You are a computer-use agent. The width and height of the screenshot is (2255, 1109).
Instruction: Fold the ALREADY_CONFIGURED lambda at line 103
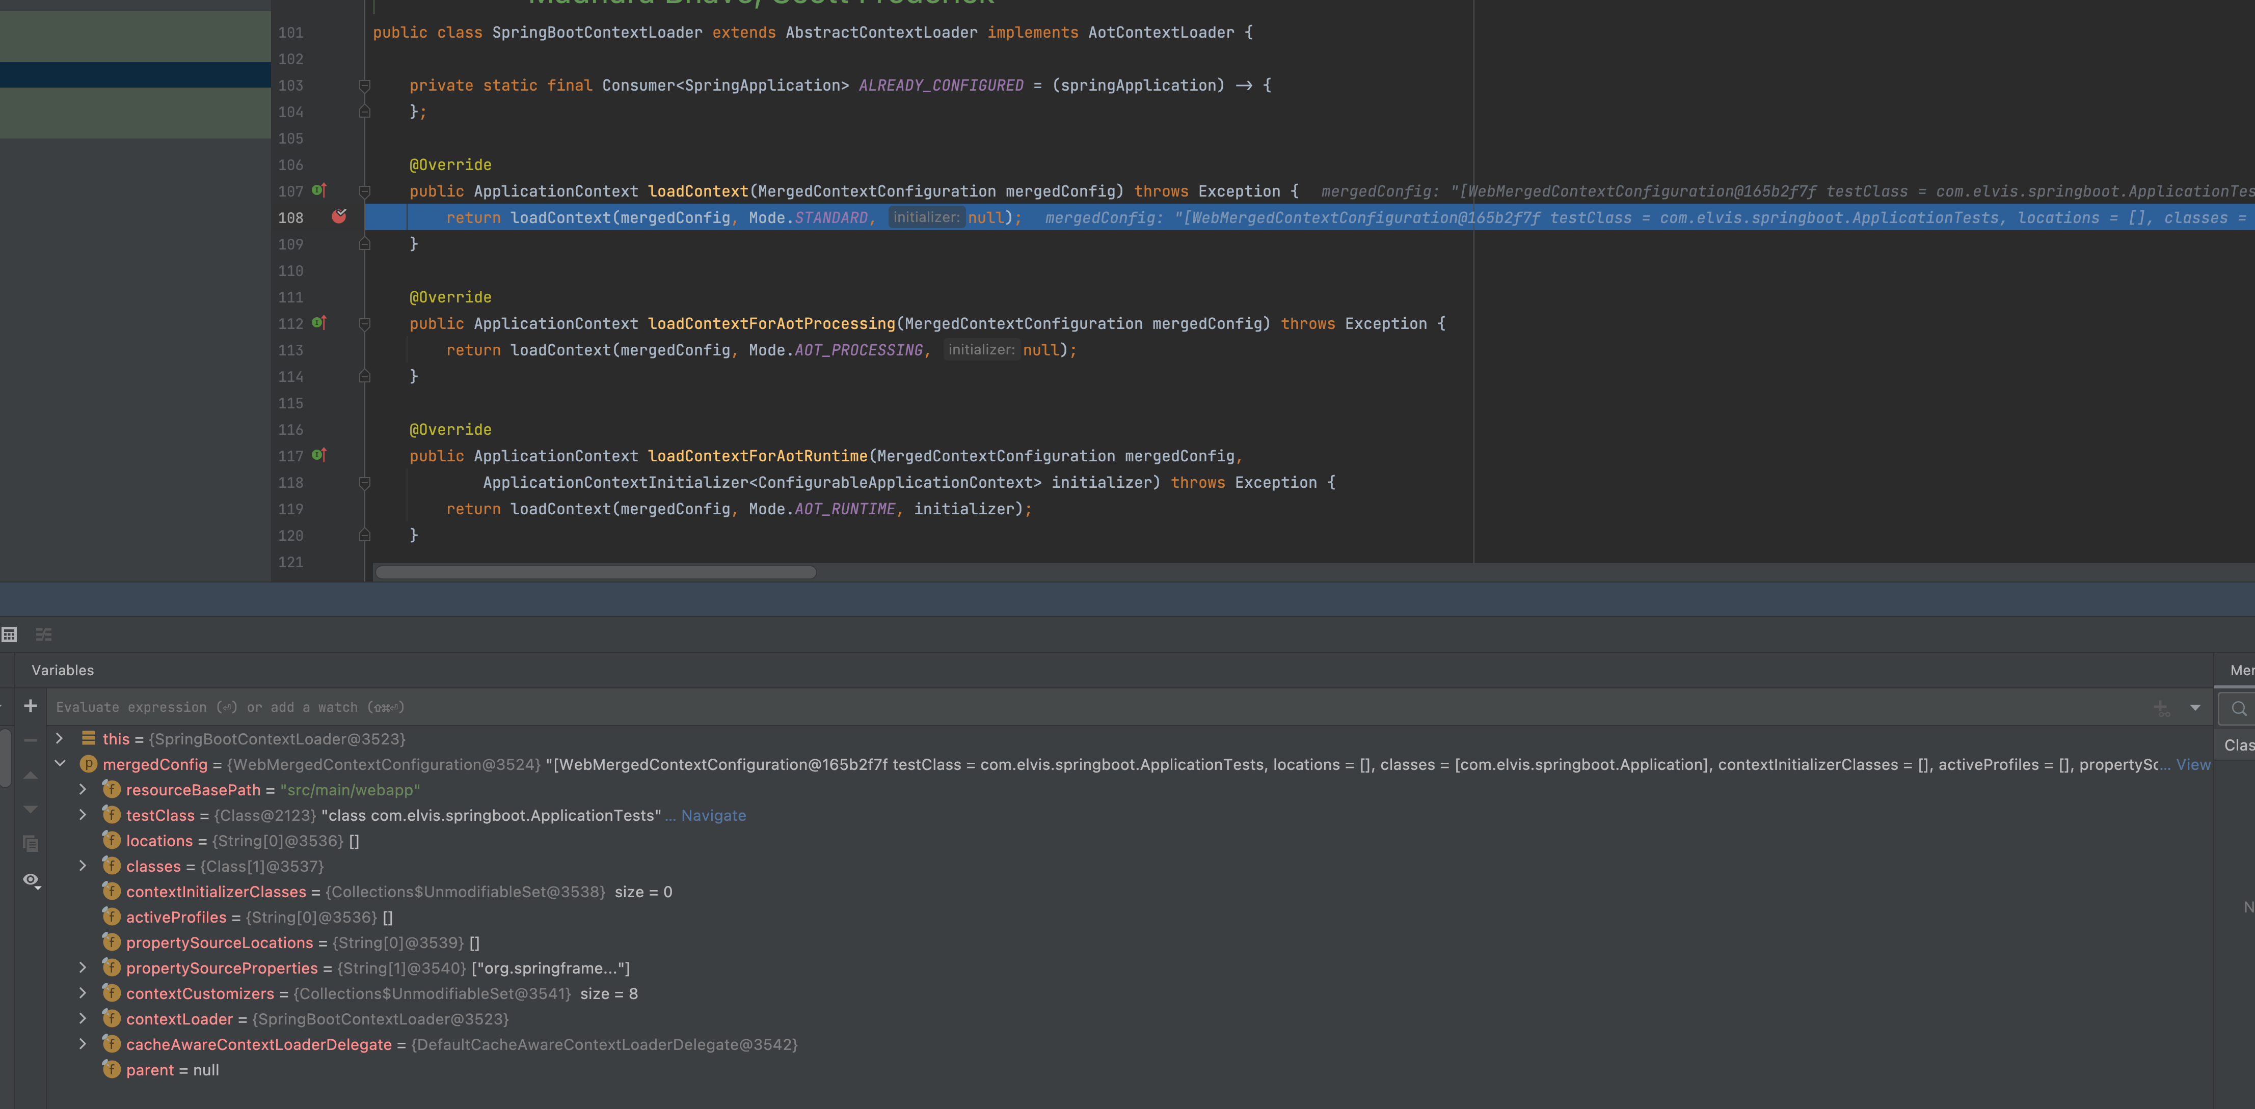(x=365, y=86)
